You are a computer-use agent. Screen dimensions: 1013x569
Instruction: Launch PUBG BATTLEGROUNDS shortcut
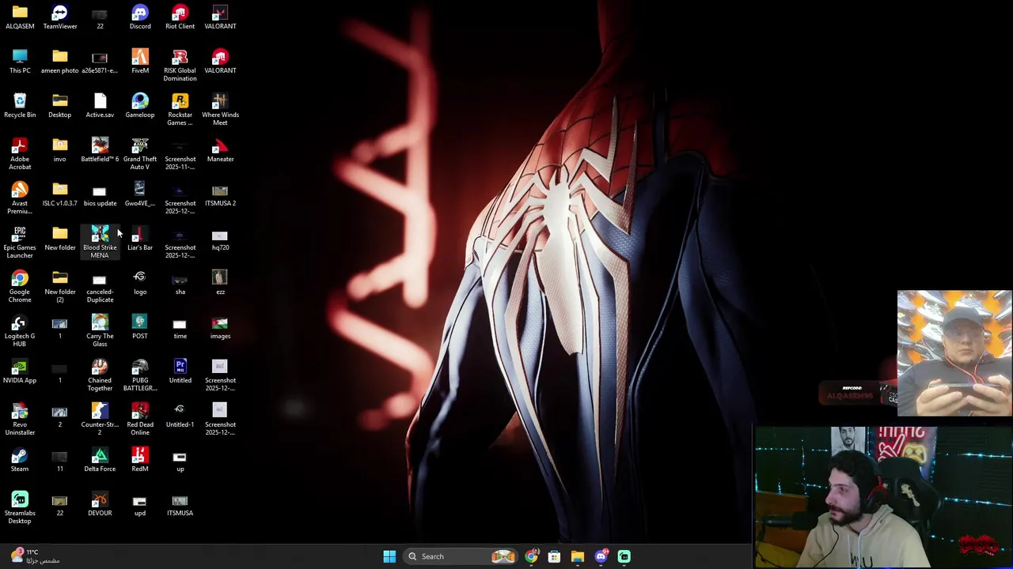point(140,375)
